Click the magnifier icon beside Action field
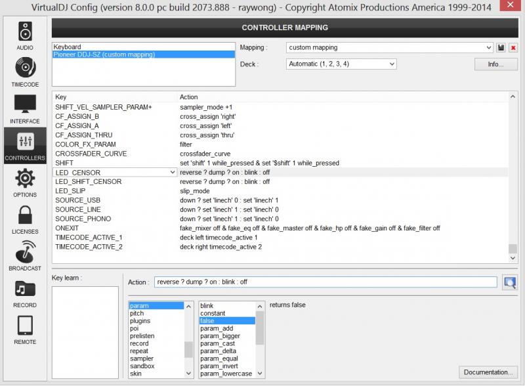 point(509,282)
